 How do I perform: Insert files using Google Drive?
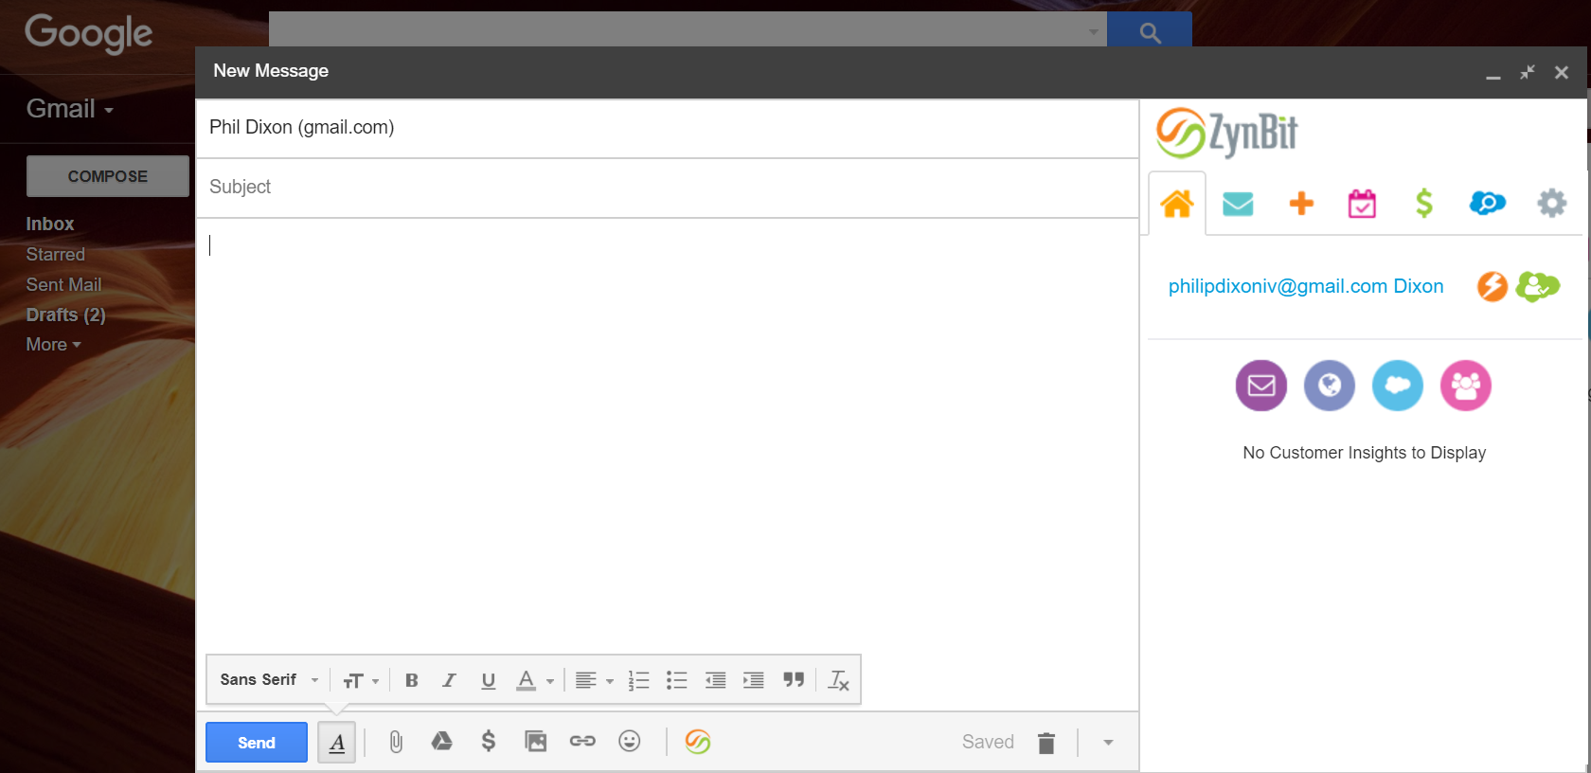pyautogui.click(x=441, y=742)
